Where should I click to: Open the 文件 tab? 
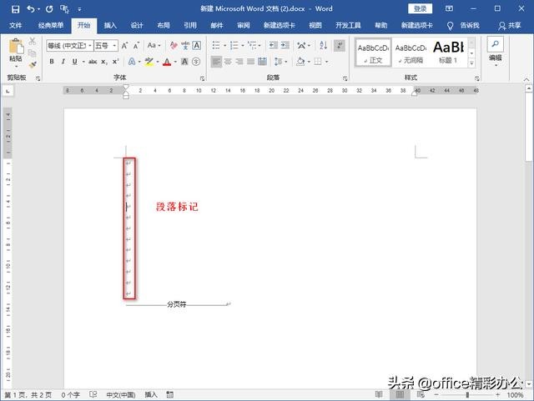click(16, 26)
